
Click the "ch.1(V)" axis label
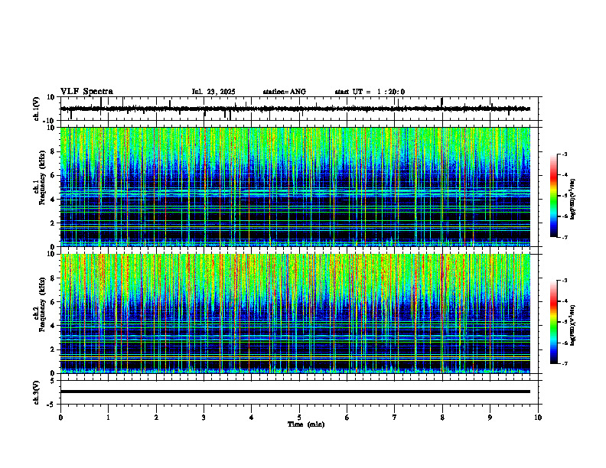37,109
